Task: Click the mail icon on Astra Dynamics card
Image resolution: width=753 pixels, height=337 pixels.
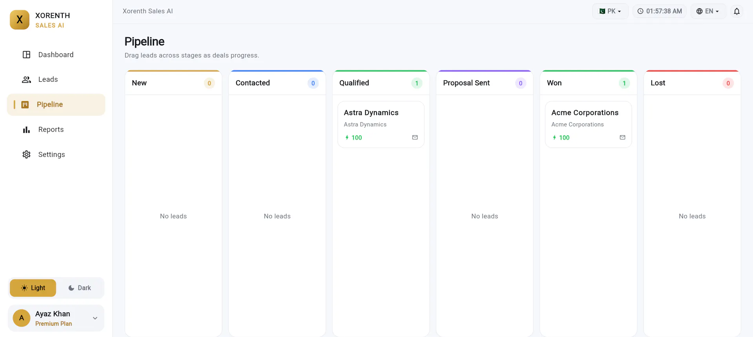Action: pos(415,137)
